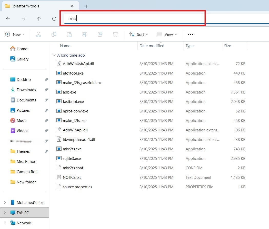Click the Paste clipboard icon

tap(69, 34)
